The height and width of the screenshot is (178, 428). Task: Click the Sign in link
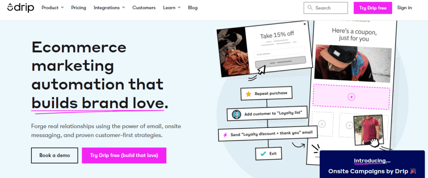404,8
